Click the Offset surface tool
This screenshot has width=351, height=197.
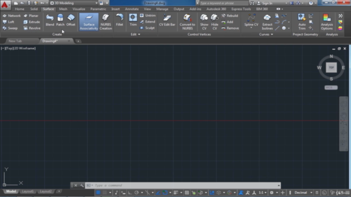(x=71, y=20)
